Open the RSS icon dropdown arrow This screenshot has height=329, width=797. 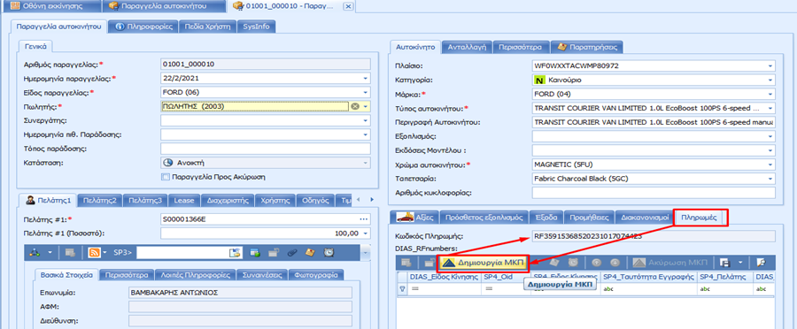(x=104, y=252)
